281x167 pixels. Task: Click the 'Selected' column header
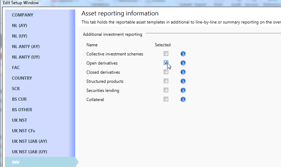(163, 45)
